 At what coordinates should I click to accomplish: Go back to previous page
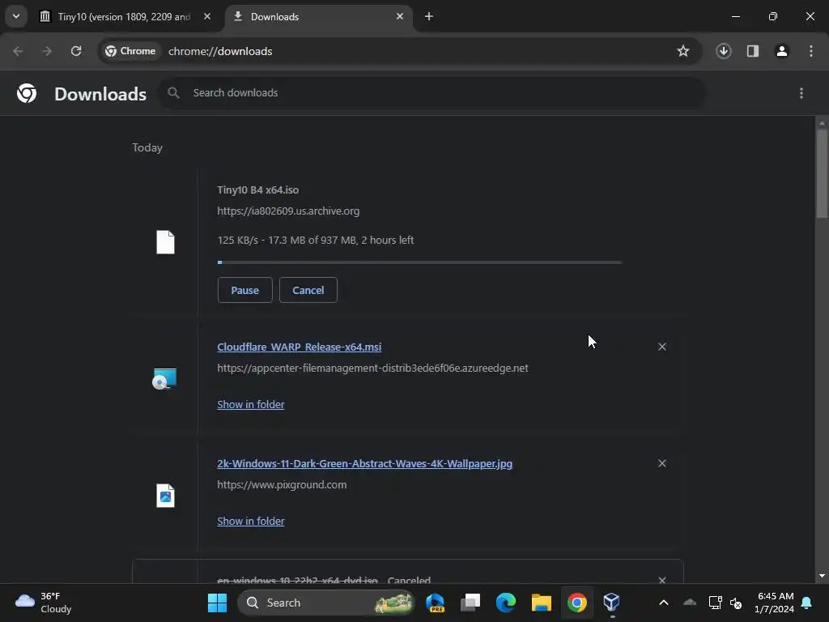pyautogui.click(x=18, y=51)
